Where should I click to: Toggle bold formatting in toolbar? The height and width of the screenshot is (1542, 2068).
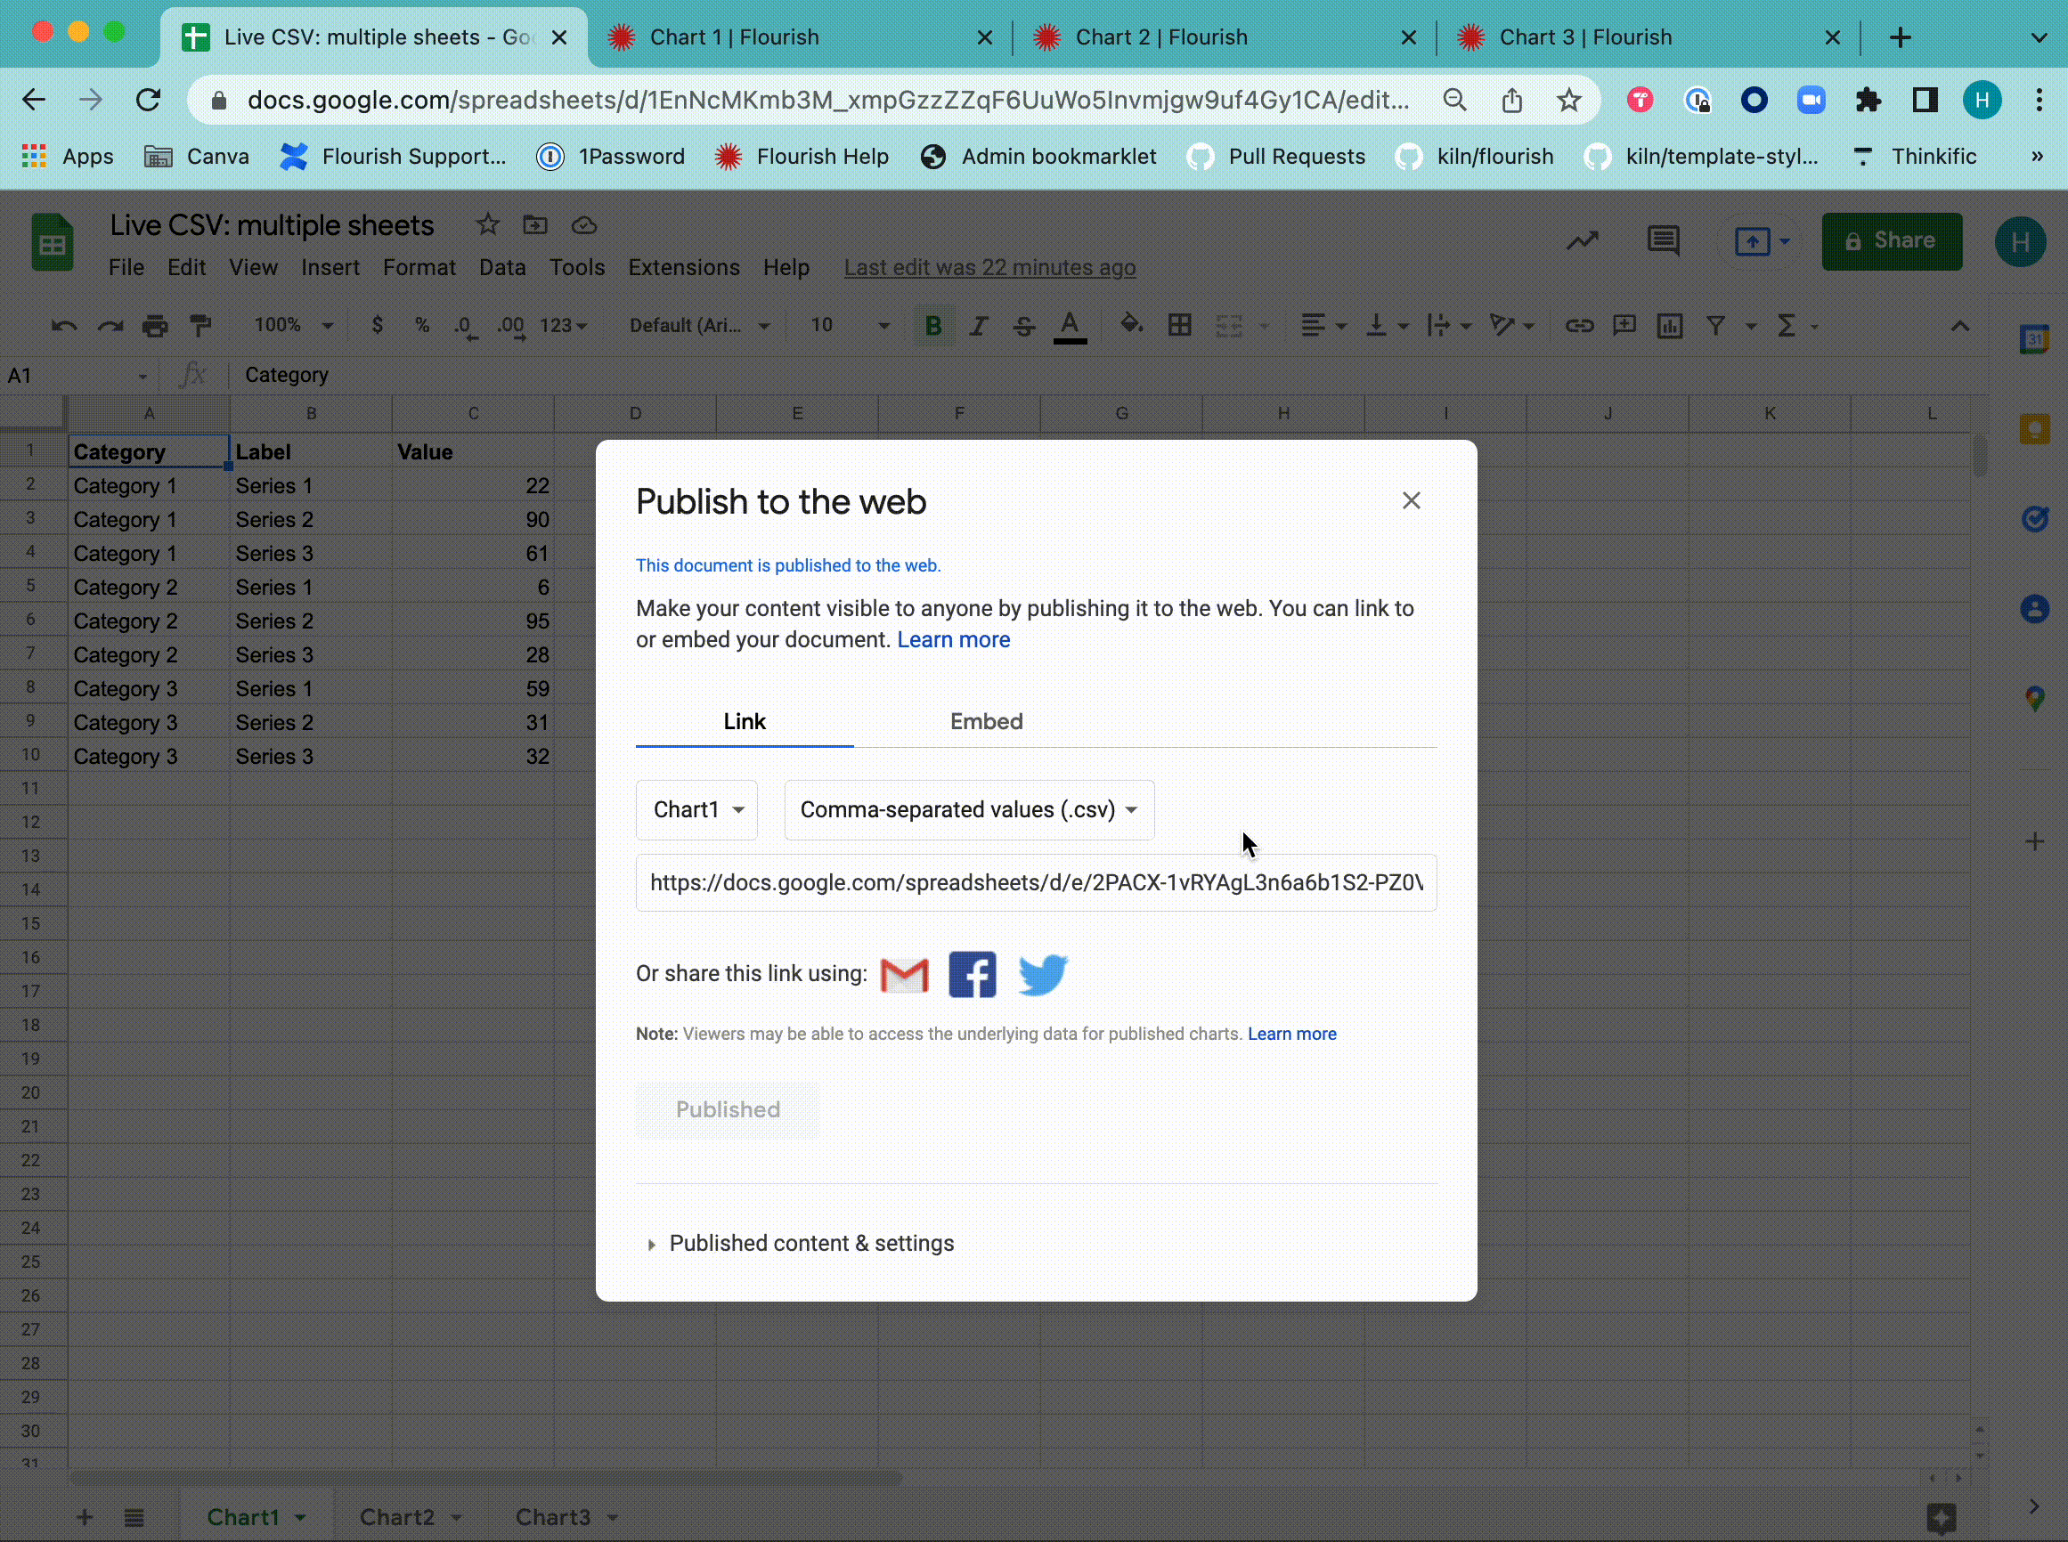coord(932,326)
